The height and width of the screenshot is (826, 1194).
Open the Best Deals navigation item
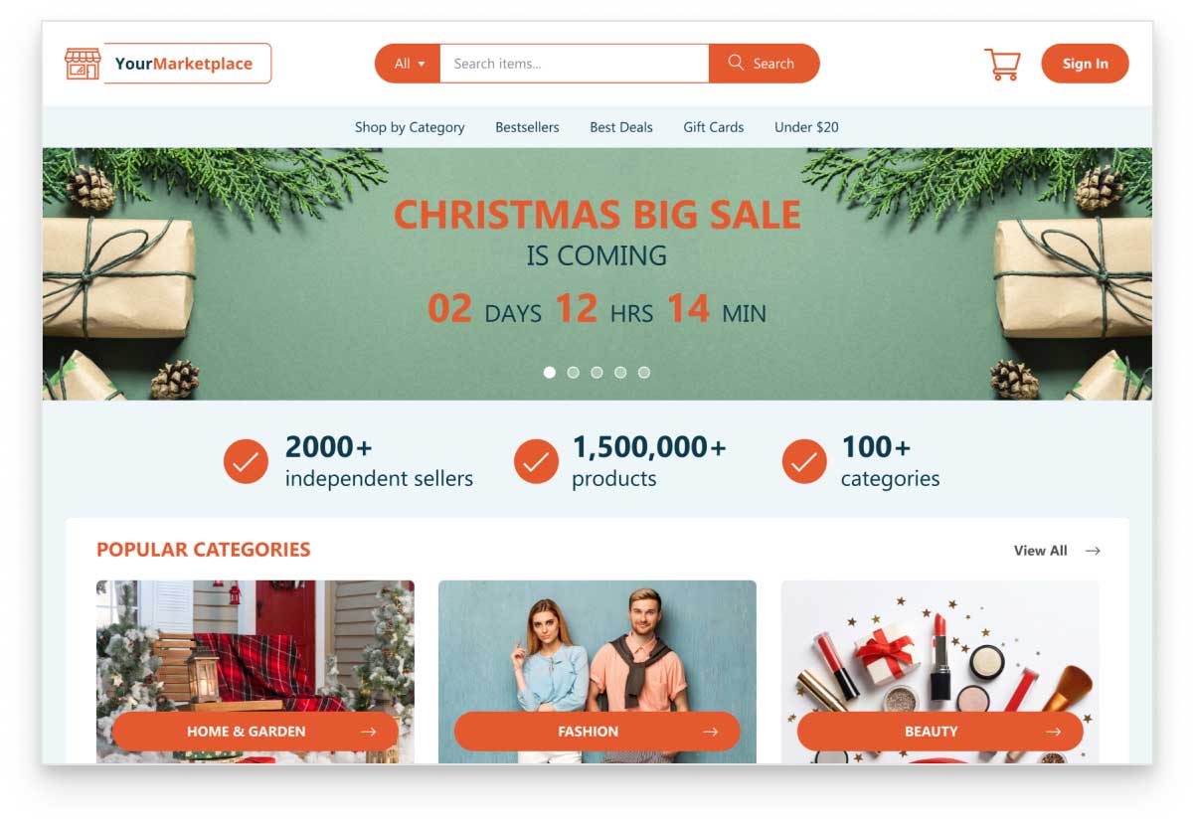point(621,127)
